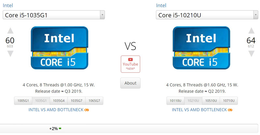The width and height of the screenshot is (260, 135).
Task: Select the 1065G7 processor variant
Action: [x=94, y=101]
